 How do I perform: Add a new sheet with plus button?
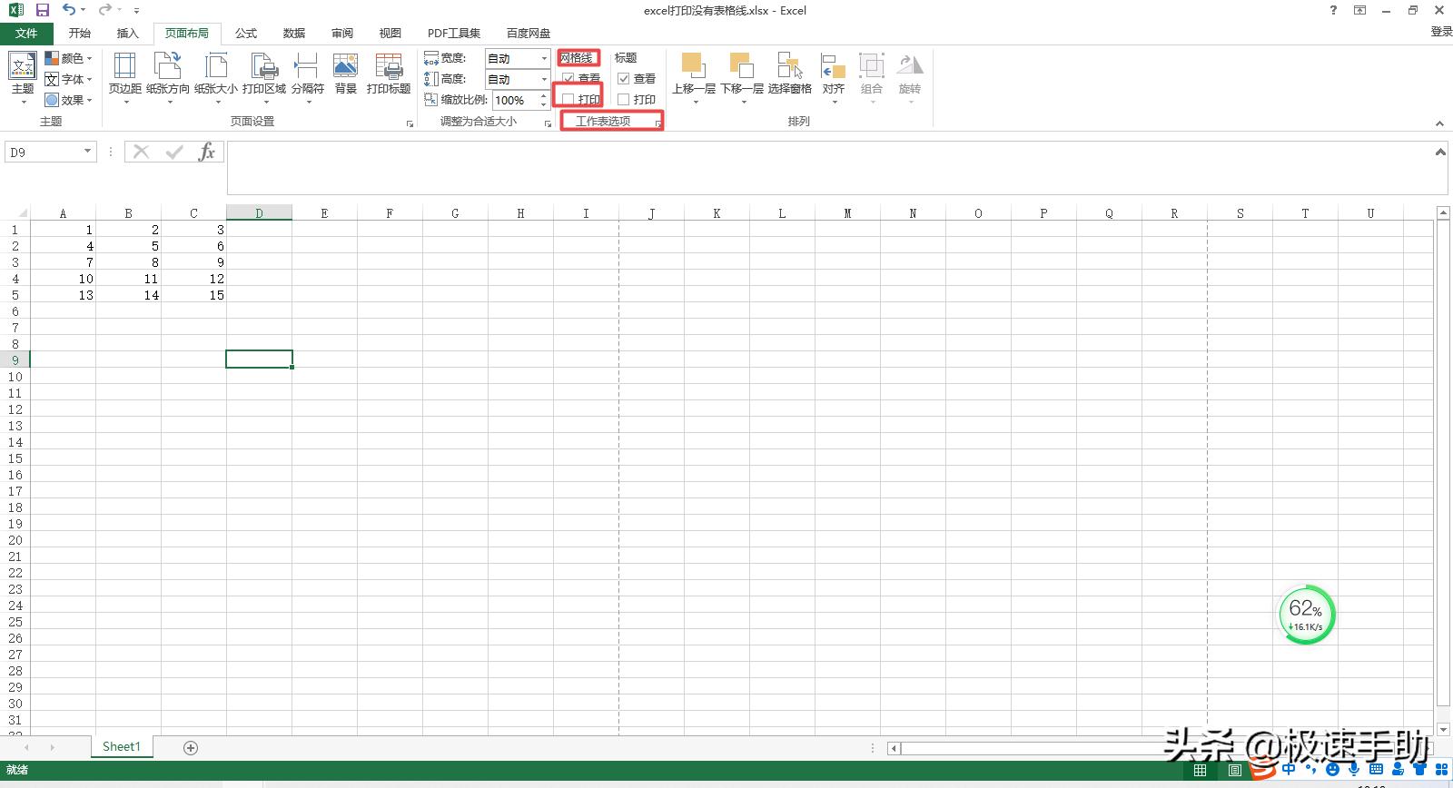191,747
